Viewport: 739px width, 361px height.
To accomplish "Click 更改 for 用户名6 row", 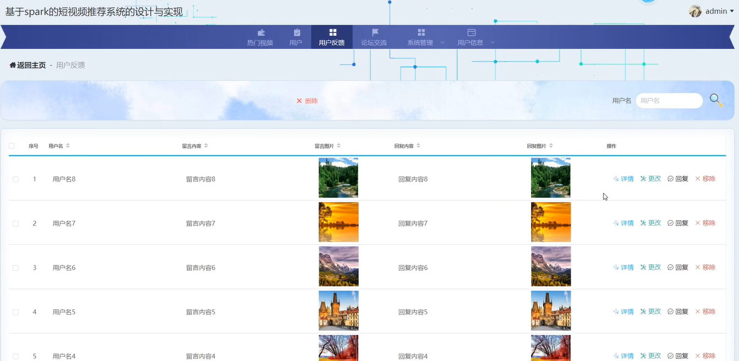I will (x=650, y=267).
